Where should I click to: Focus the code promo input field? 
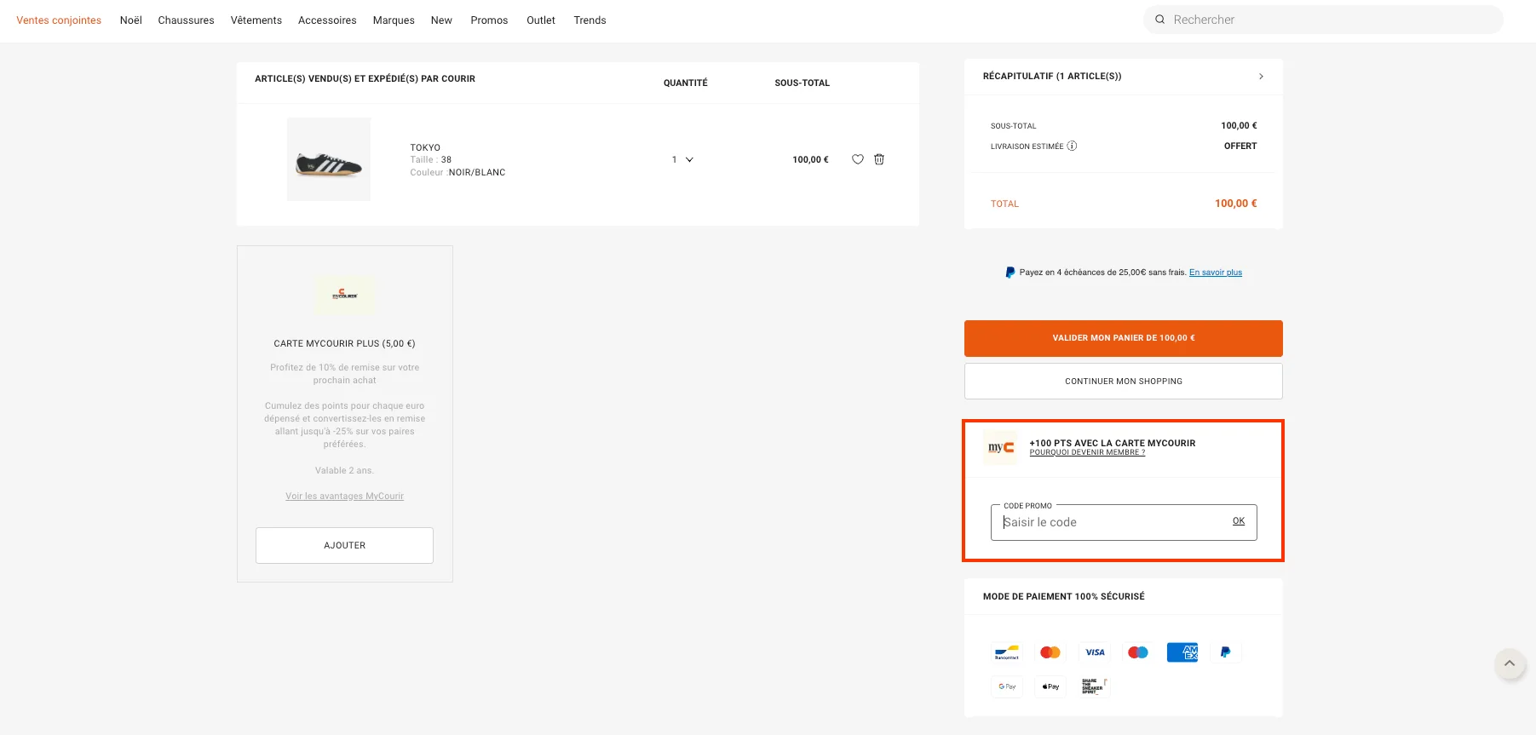[1107, 522]
